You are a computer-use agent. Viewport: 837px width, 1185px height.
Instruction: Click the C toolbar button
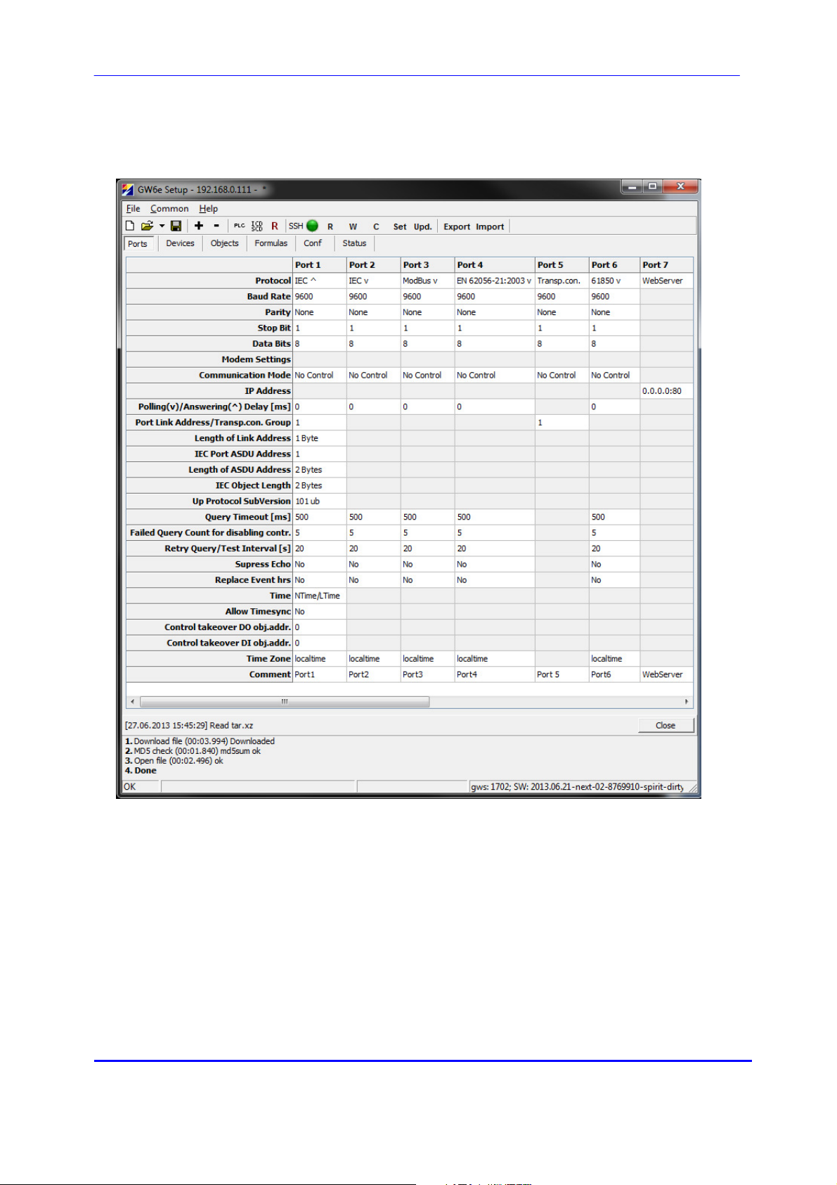376,226
